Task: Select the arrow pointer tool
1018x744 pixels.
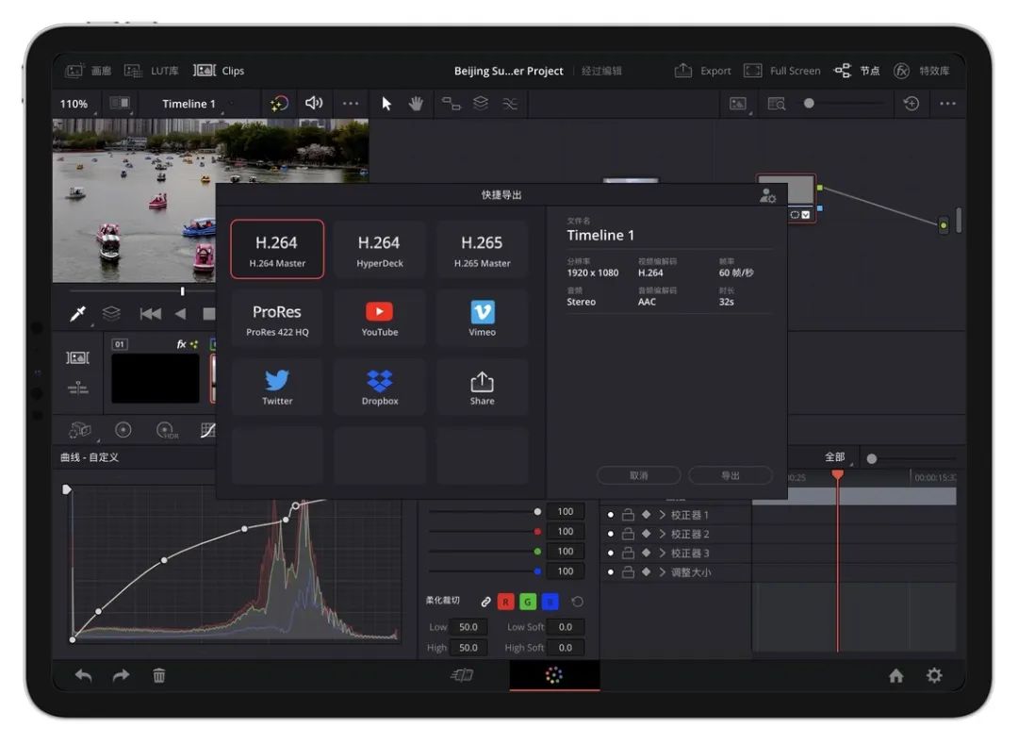Action: pyautogui.click(x=386, y=103)
